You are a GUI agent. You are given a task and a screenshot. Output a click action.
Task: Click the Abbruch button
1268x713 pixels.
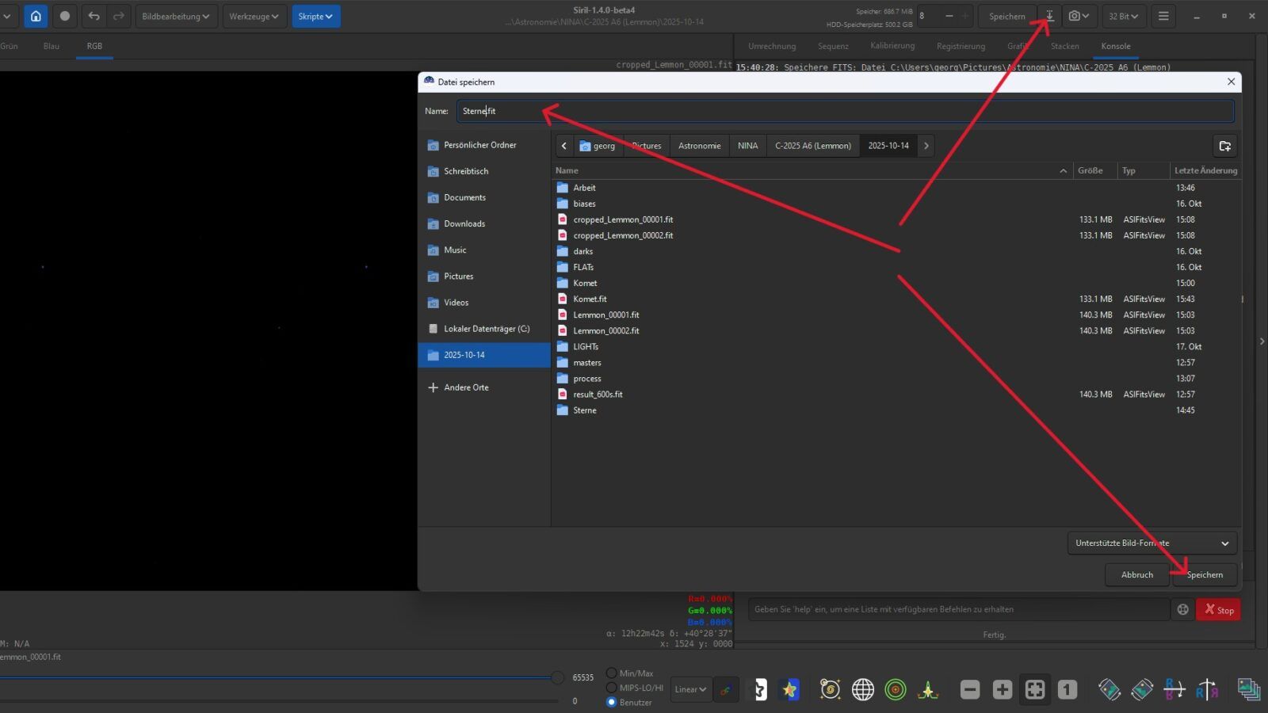[1136, 574]
